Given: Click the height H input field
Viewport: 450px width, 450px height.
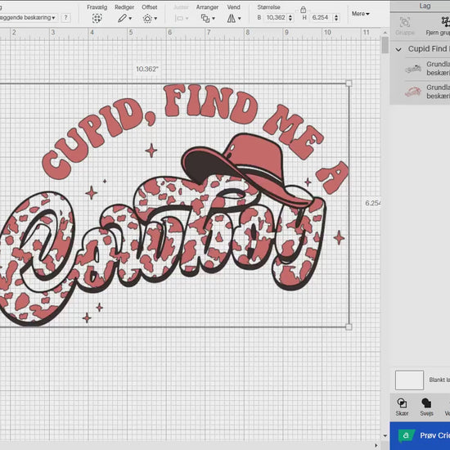Looking at the screenshot, I should (321, 18).
